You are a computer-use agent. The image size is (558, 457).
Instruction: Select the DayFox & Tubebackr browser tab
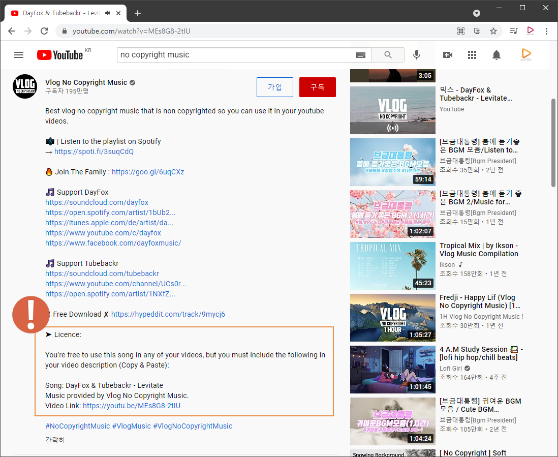(x=66, y=13)
